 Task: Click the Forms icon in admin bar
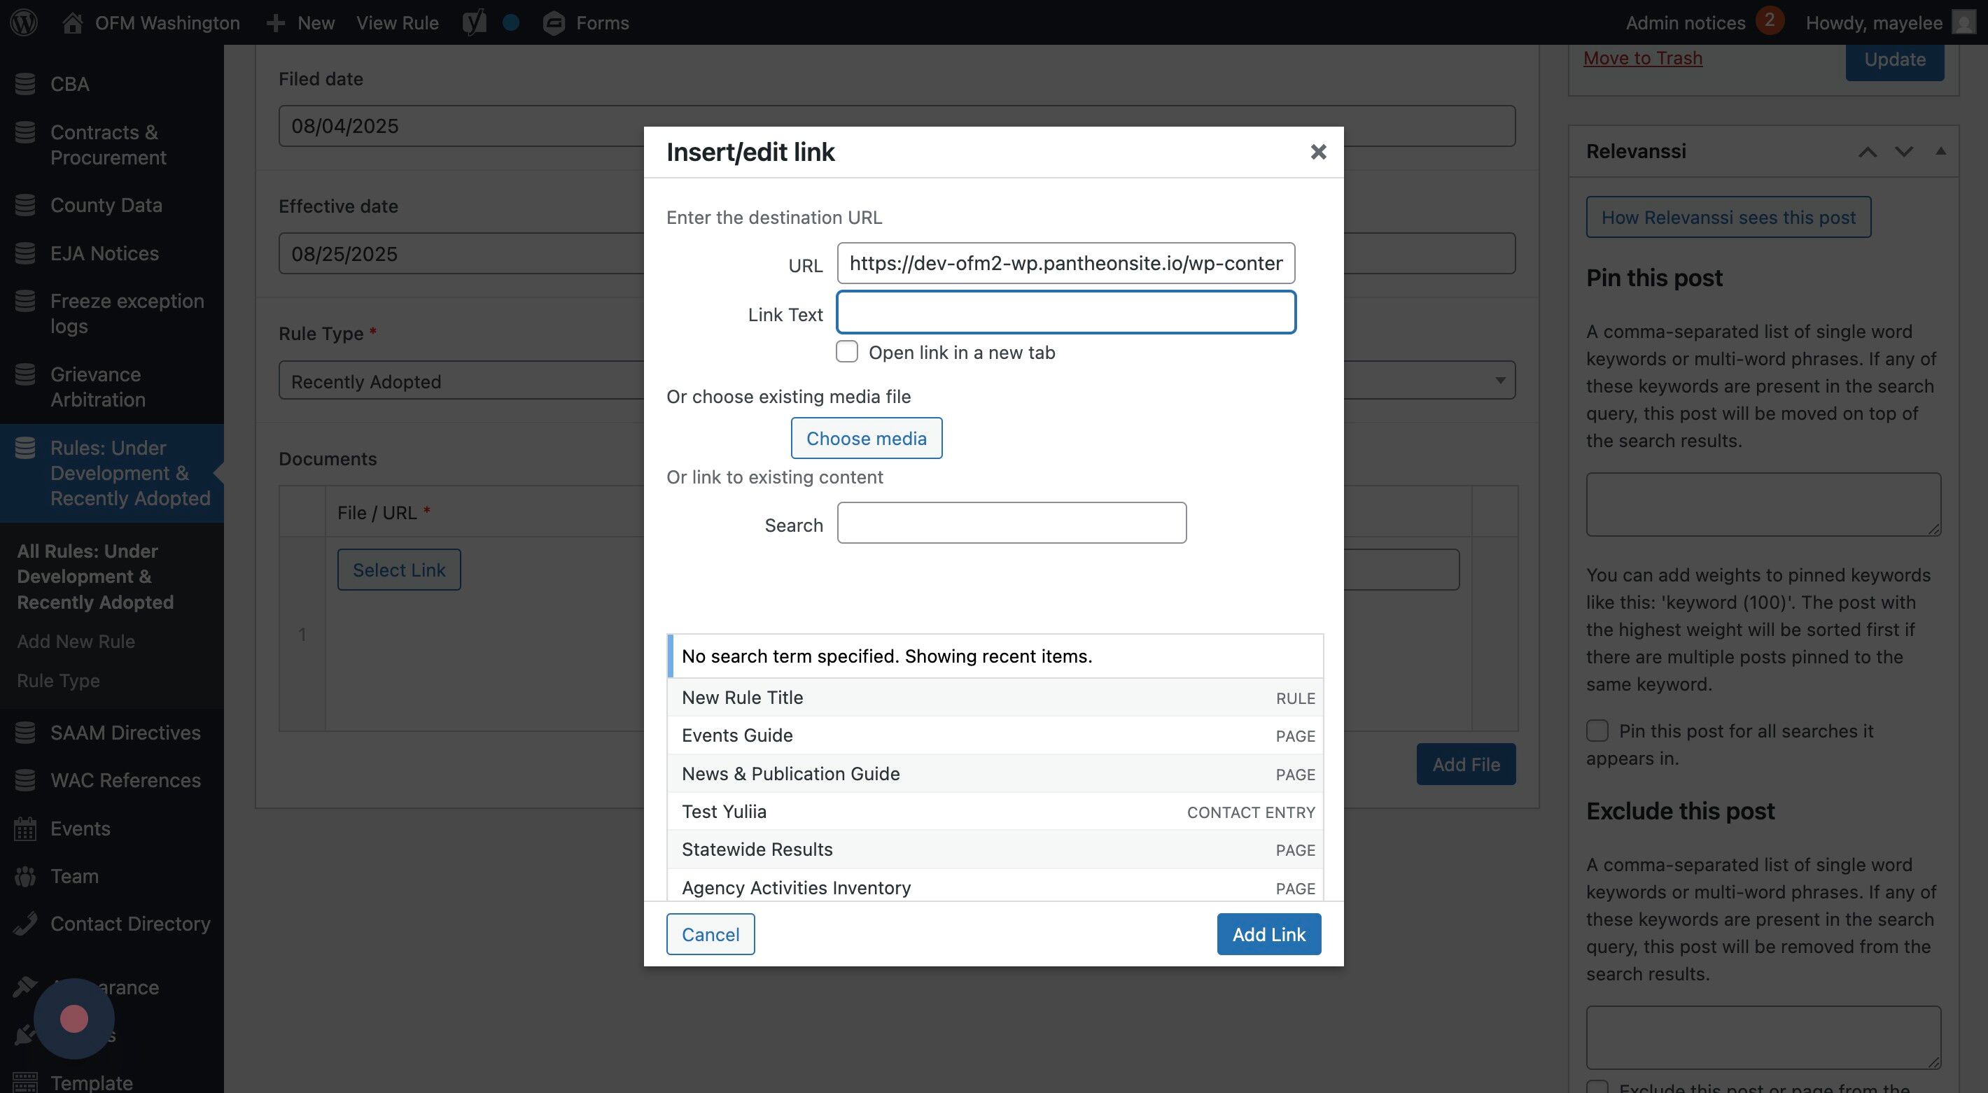(x=553, y=23)
